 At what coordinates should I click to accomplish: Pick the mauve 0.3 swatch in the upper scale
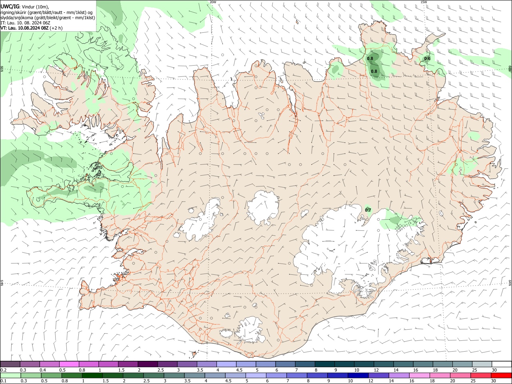pyautogui.click(x=30, y=364)
